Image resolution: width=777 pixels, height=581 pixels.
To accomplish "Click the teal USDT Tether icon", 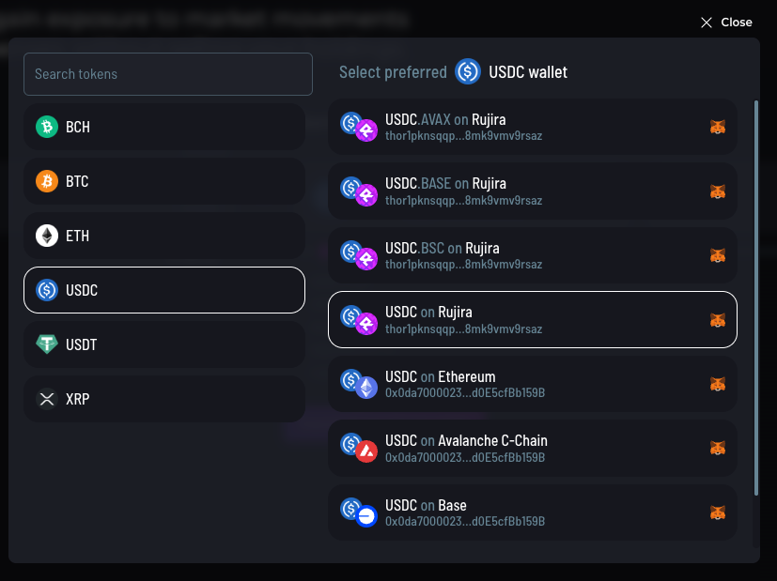I will 47,344.
